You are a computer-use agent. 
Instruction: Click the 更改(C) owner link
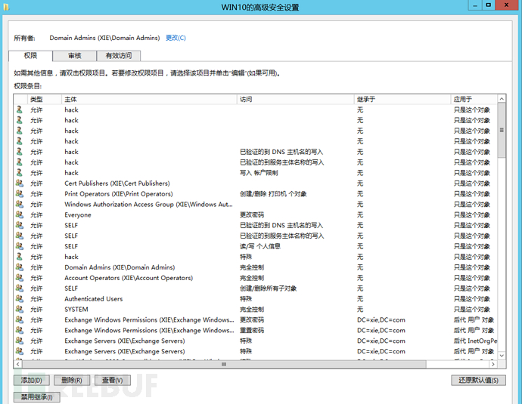[x=176, y=38]
